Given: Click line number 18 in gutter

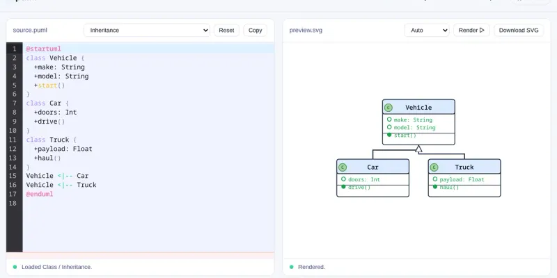Looking at the screenshot, I should coord(13,203).
